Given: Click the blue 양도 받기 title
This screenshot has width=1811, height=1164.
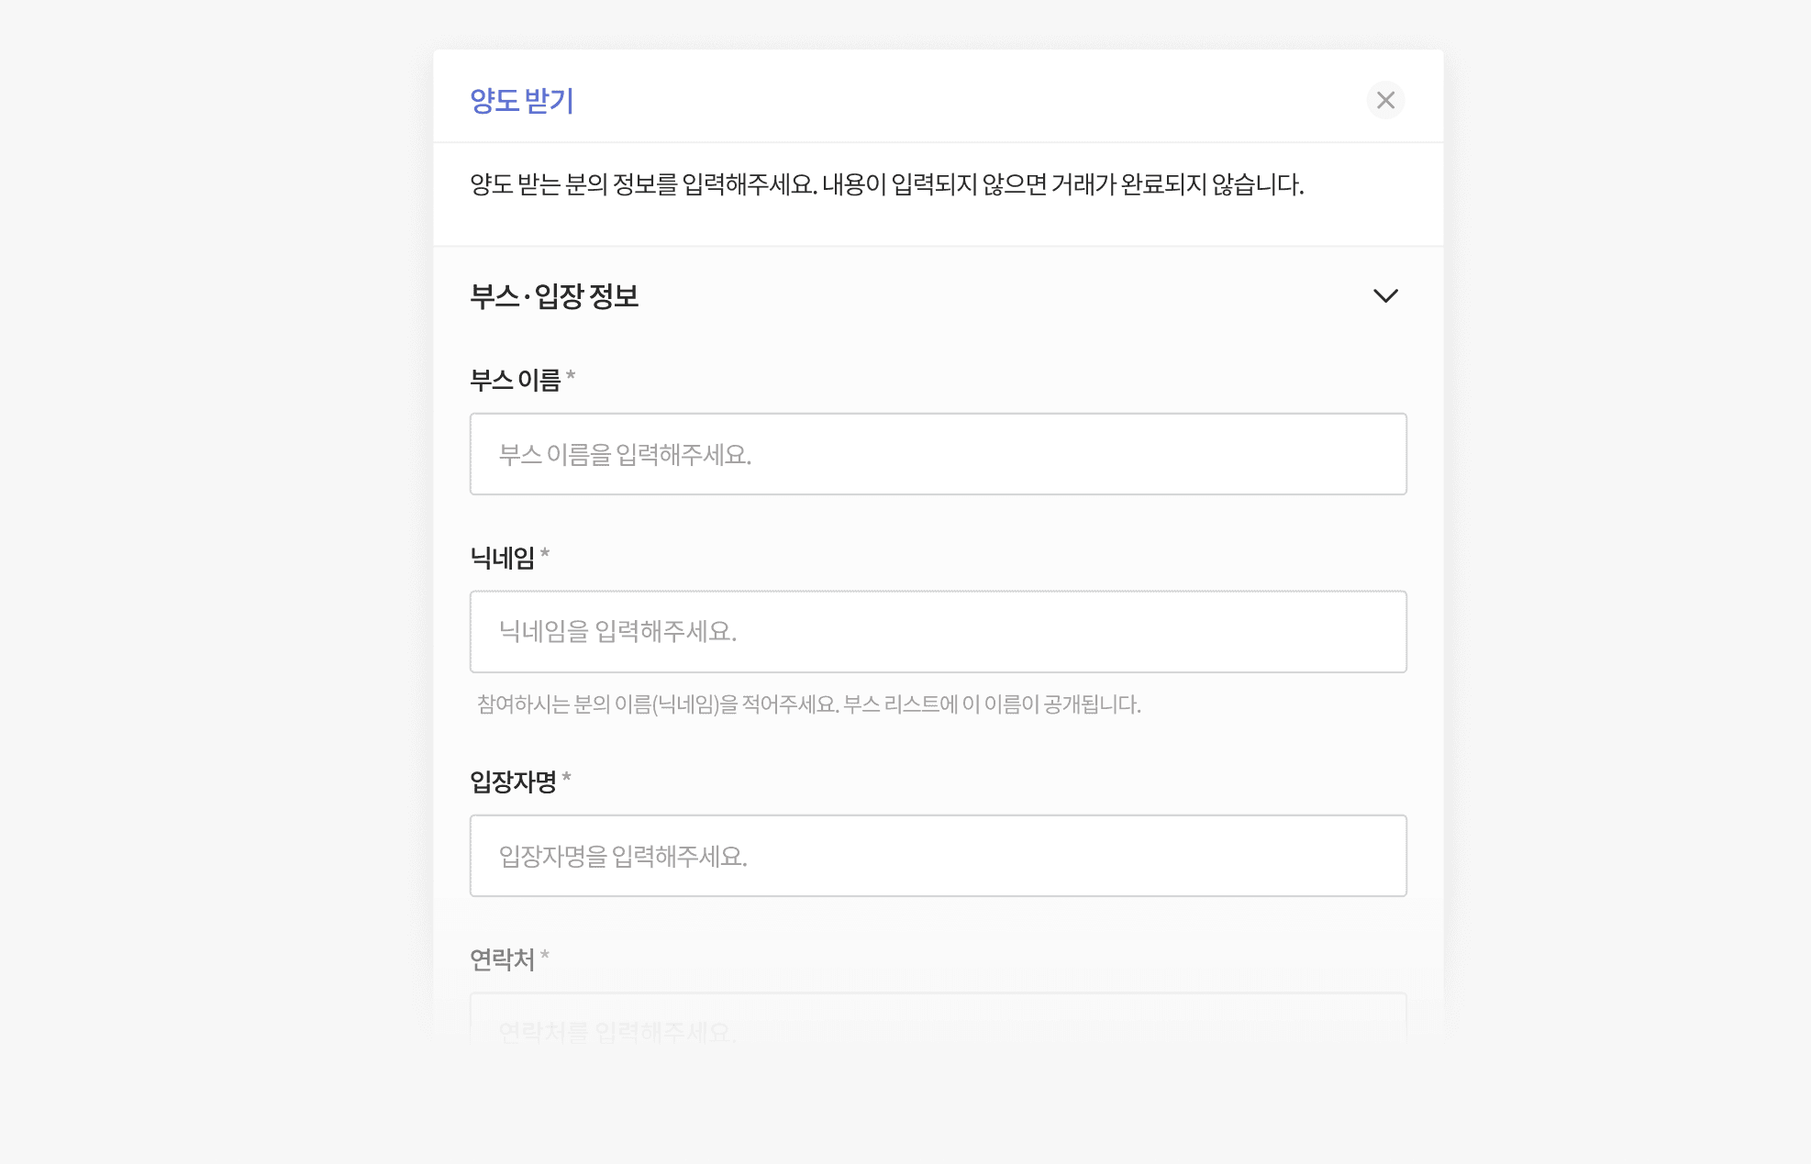Looking at the screenshot, I should coord(521,100).
